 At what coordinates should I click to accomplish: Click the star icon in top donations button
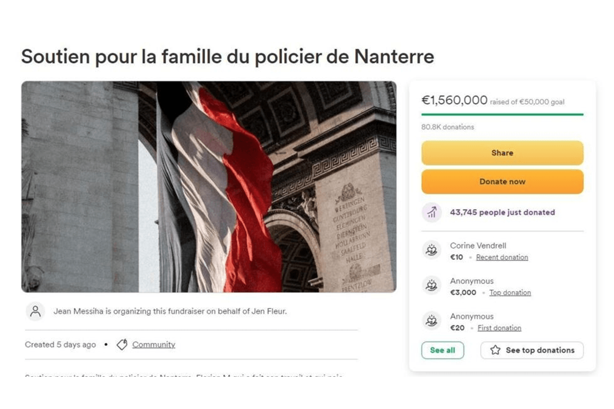tap(495, 350)
